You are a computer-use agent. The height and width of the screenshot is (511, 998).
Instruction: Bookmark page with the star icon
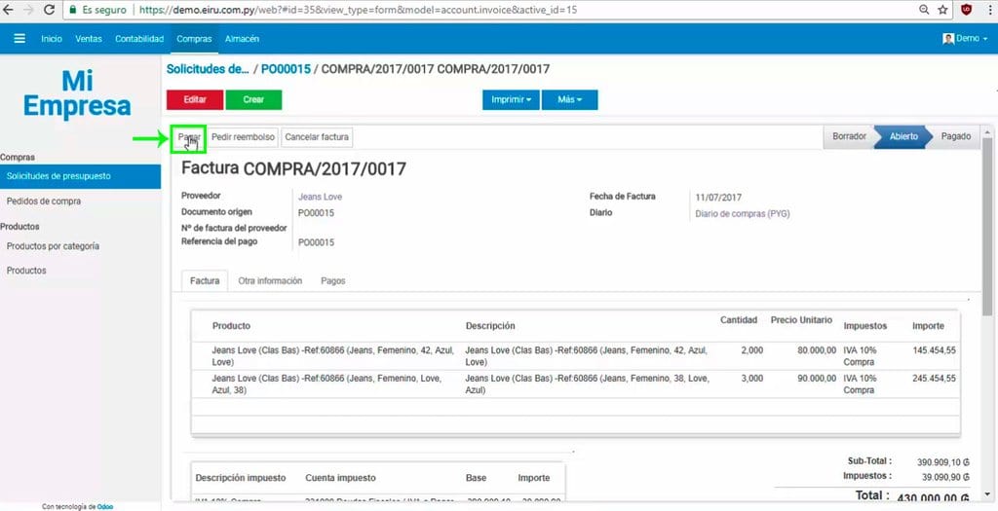[942, 10]
